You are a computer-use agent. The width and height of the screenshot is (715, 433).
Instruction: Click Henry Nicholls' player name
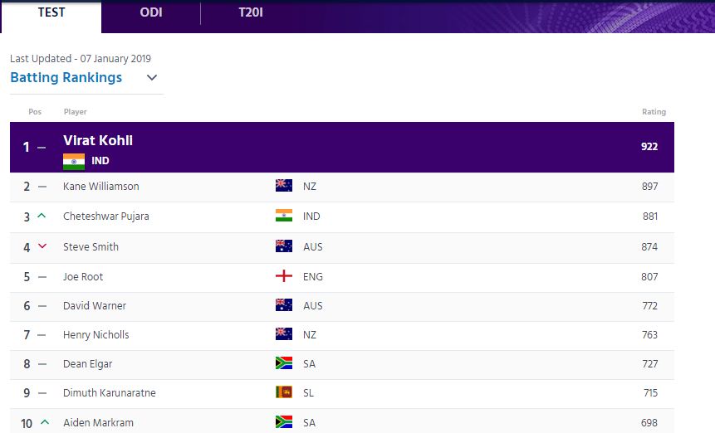point(96,334)
